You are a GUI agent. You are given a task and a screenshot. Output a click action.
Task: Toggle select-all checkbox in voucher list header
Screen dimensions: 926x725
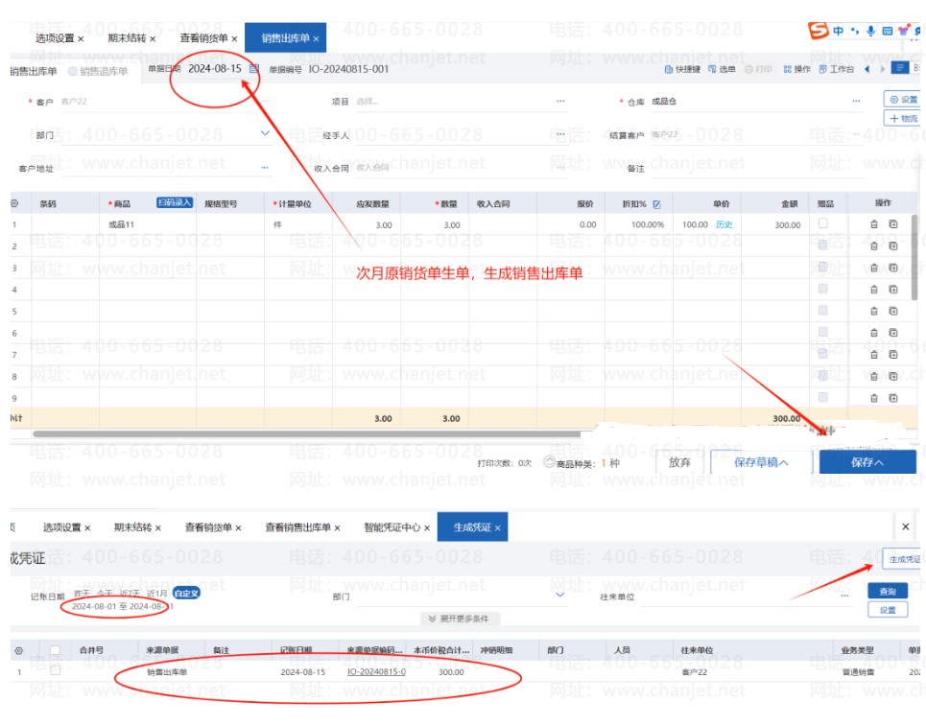point(55,650)
